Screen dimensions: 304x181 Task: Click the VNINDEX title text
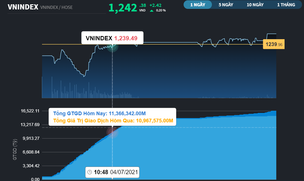pyautogui.click(x=23, y=7)
